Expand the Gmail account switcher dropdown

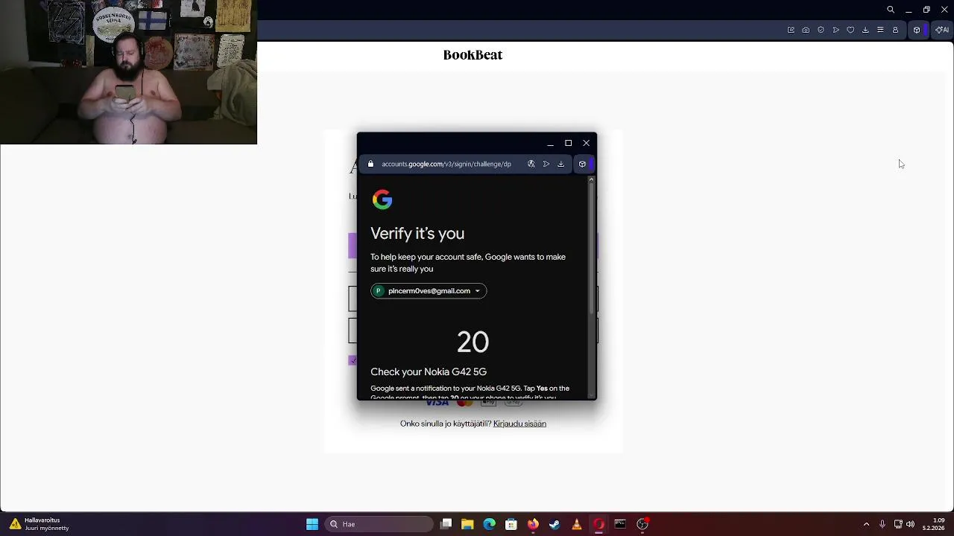click(x=429, y=291)
